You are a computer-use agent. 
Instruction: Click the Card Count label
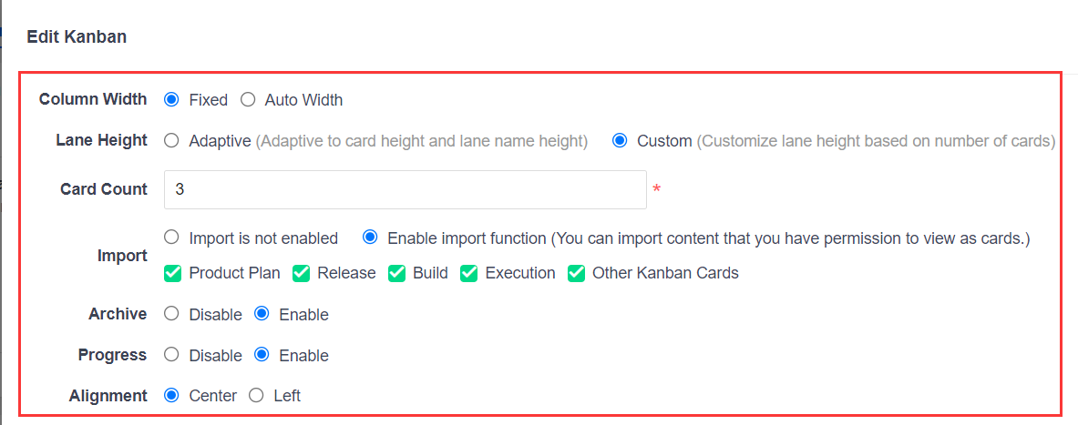[103, 189]
